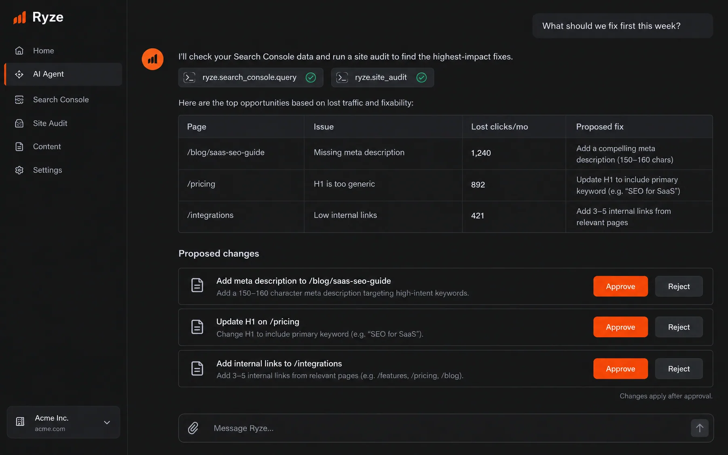The width and height of the screenshot is (728, 455).
Task: Click the Ryze logo icon
Action: pyautogui.click(x=19, y=17)
